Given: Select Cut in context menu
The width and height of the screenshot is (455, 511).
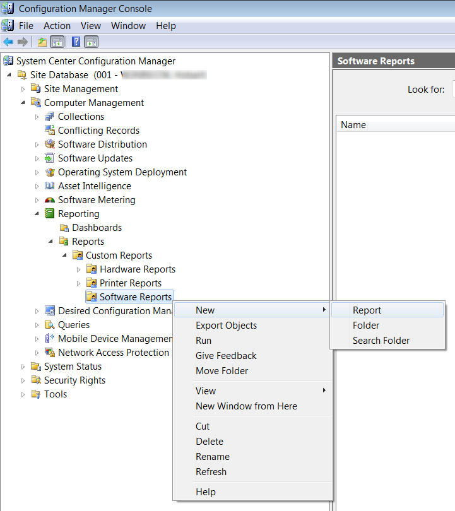Looking at the screenshot, I should (252, 426).
